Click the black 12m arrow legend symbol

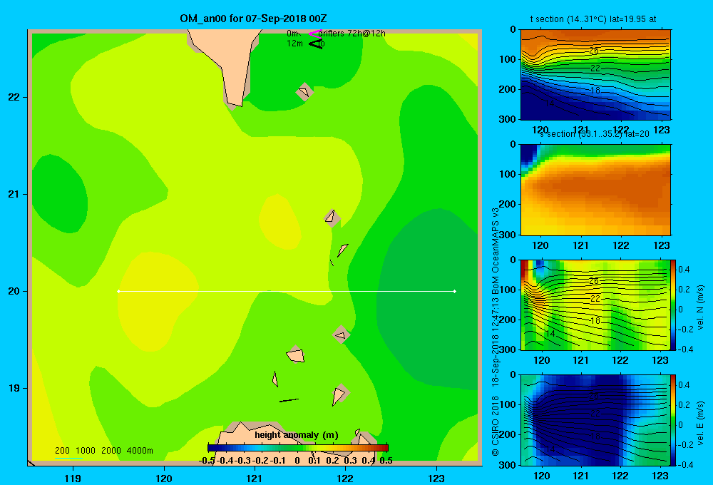pos(316,44)
